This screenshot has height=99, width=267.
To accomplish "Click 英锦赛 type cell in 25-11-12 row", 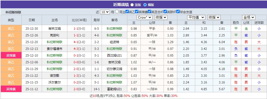I will [11, 89].
